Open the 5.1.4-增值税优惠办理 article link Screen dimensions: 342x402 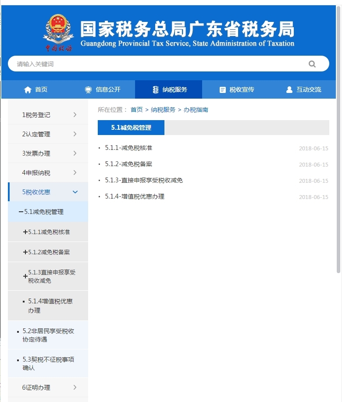(135, 197)
